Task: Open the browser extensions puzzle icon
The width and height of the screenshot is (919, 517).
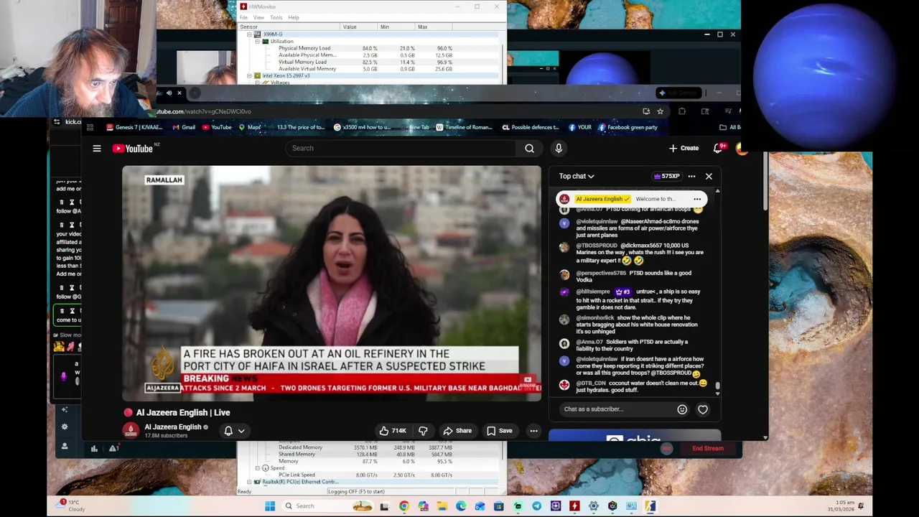Action: click(x=681, y=111)
